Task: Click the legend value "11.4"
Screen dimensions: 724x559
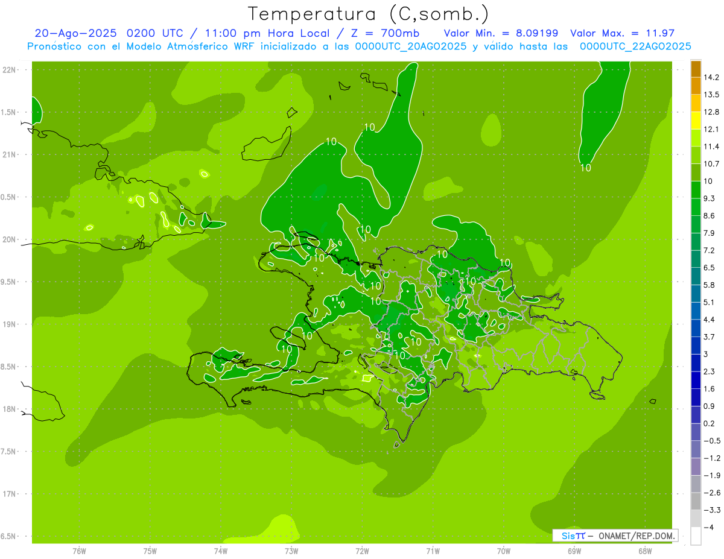Action: (x=711, y=147)
